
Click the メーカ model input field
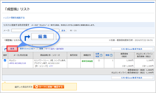[x=35, y=30]
